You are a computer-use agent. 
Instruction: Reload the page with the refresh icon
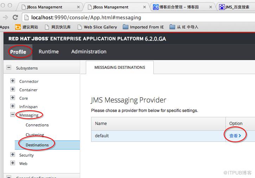15,17
